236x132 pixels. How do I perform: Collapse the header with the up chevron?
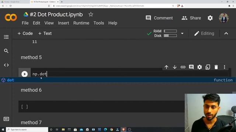[226, 33]
